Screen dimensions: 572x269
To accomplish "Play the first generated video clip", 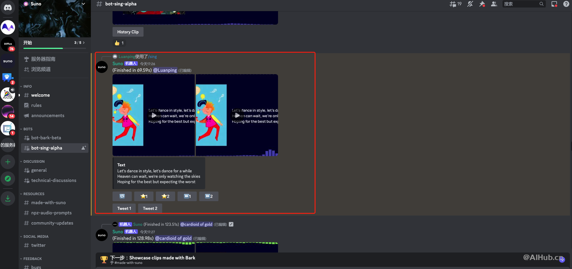I will (154, 115).
